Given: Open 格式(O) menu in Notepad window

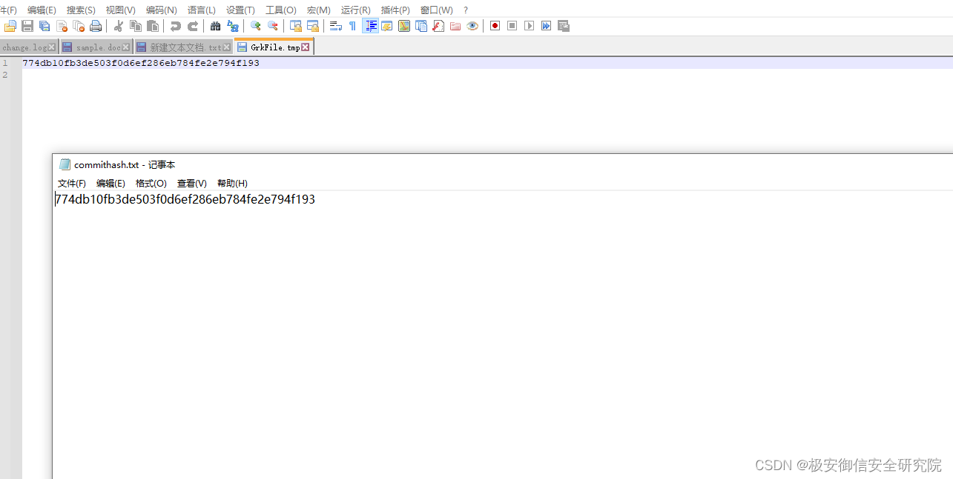Looking at the screenshot, I should 151,184.
